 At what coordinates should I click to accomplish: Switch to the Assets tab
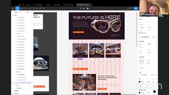20,12
